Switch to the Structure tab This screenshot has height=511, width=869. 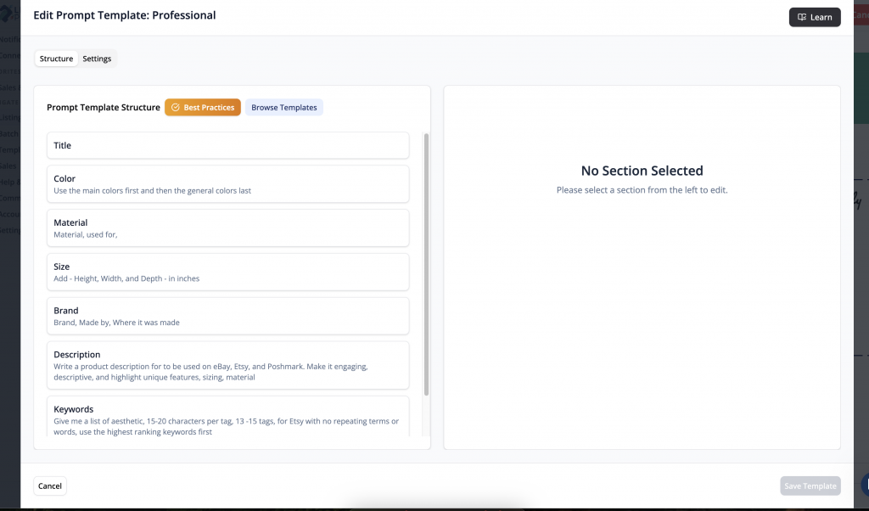click(x=56, y=59)
